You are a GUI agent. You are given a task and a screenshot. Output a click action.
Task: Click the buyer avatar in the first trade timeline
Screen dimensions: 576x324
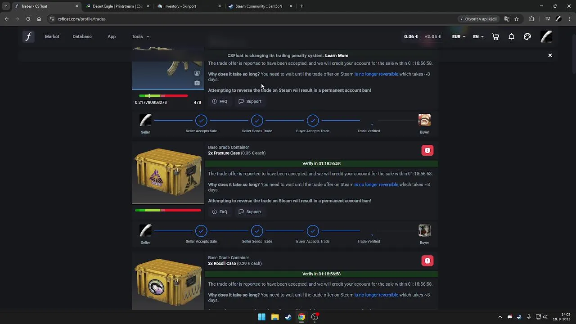click(424, 120)
